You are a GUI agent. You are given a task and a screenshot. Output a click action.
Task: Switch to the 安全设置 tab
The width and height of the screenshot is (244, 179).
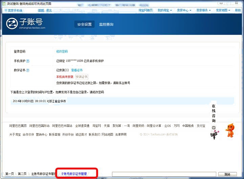coord(84,24)
